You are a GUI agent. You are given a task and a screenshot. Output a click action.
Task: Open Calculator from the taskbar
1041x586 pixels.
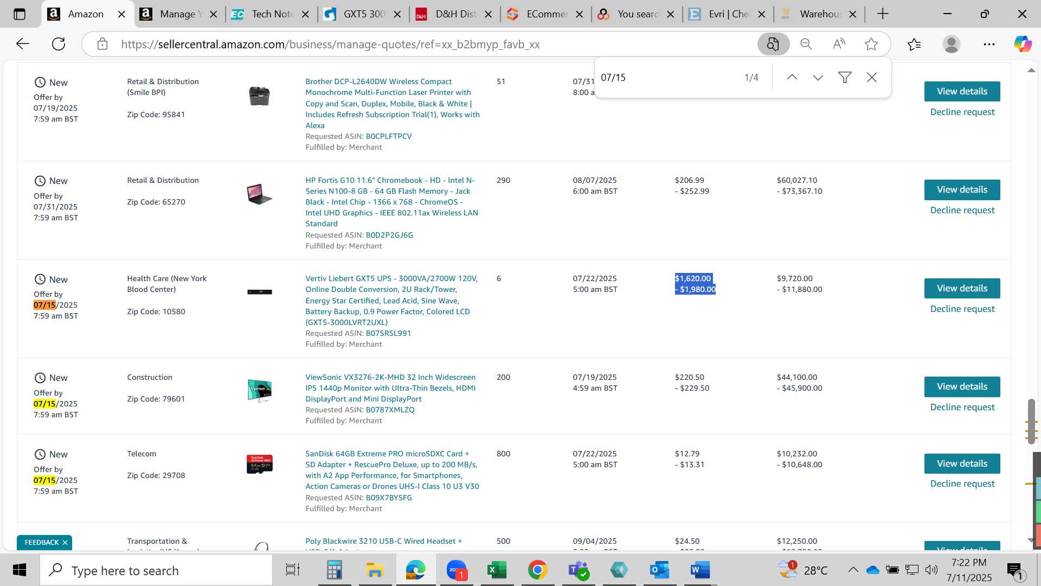[x=334, y=570]
